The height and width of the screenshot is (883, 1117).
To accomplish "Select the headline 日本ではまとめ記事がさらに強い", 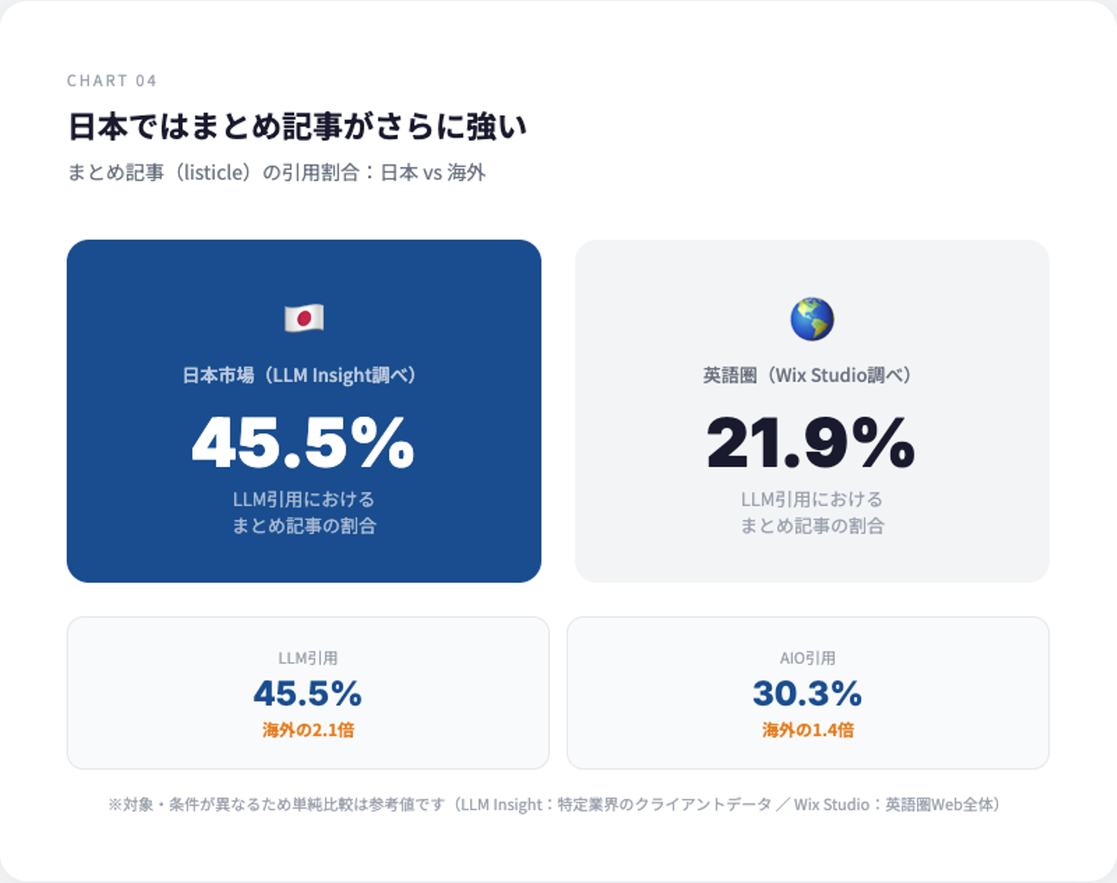I will [x=298, y=127].
